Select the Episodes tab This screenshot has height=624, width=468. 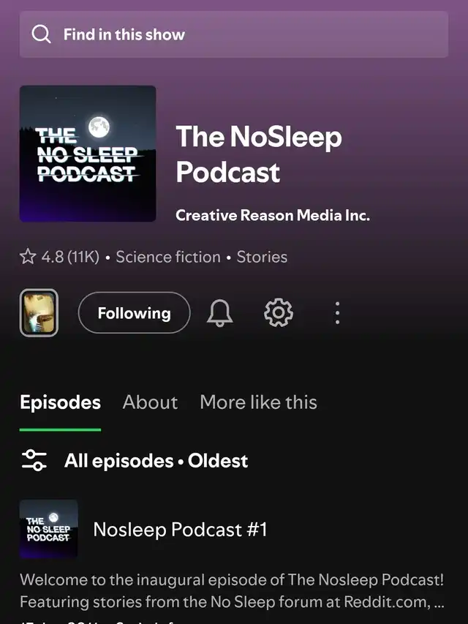[x=60, y=402]
